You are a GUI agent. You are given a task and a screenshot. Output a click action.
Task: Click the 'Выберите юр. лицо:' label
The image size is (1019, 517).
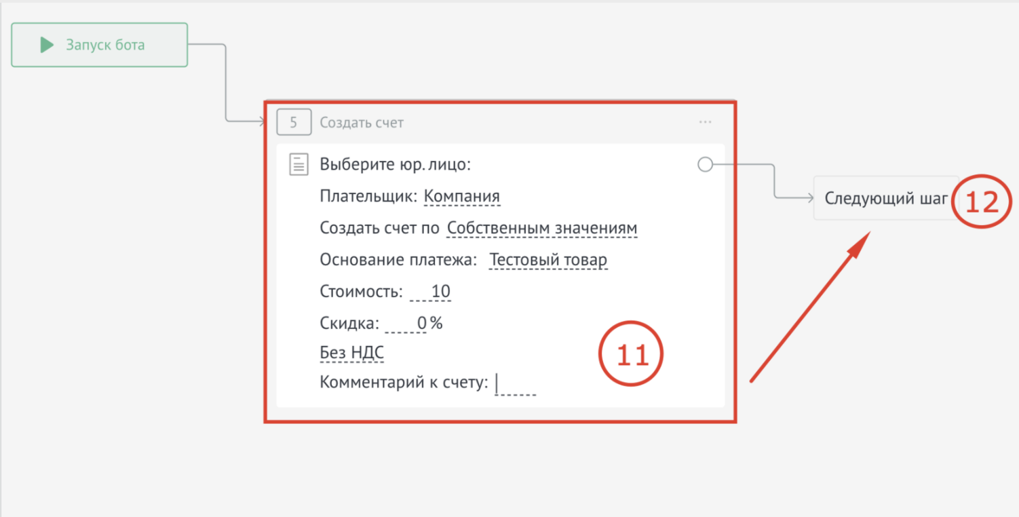(395, 164)
